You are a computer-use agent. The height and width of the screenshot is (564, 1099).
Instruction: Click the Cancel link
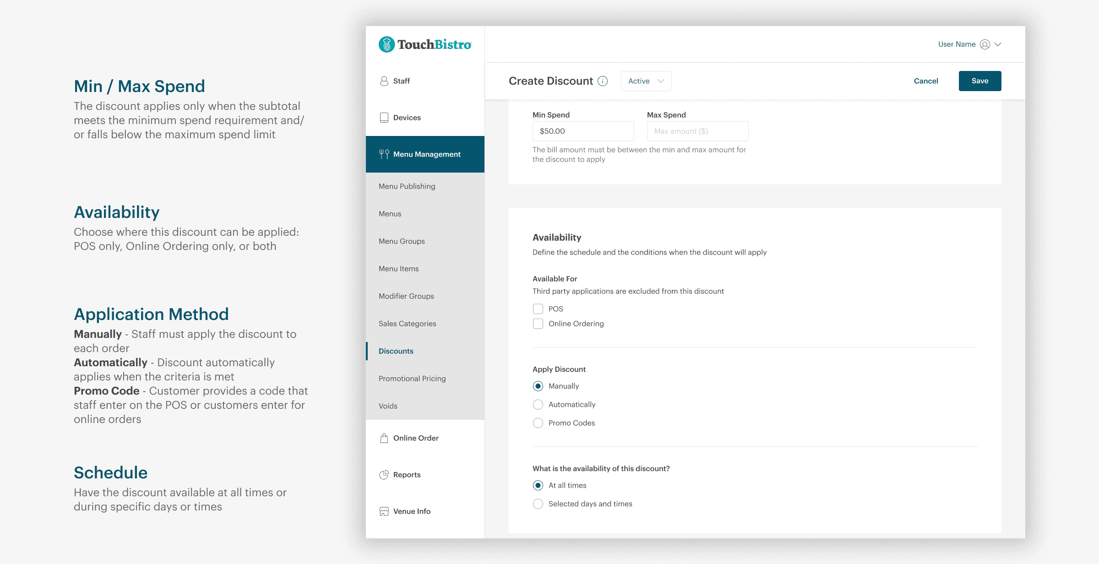926,81
